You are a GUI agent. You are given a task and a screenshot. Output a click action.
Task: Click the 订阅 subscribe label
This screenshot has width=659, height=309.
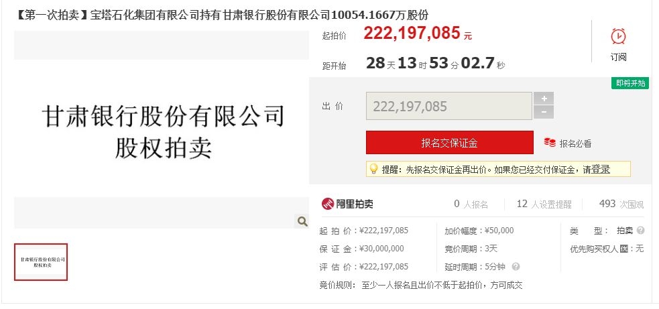pyautogui.click(x=618, y=57)
